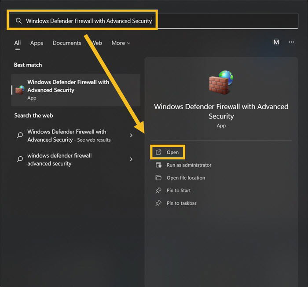Click the Run as administrator shield icon
The image size is (308, 287).
(158, 165)
